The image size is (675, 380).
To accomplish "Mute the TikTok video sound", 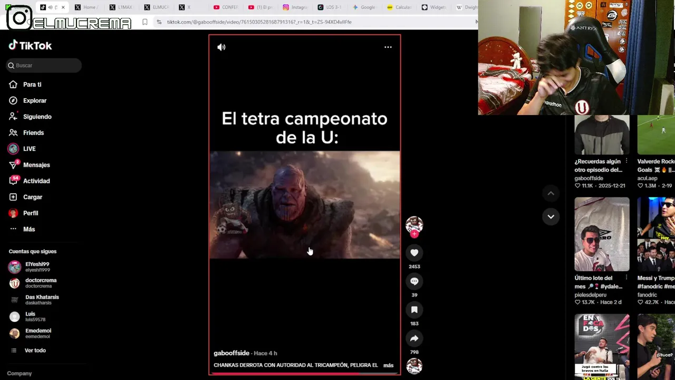I will click(x=221, y=47).
